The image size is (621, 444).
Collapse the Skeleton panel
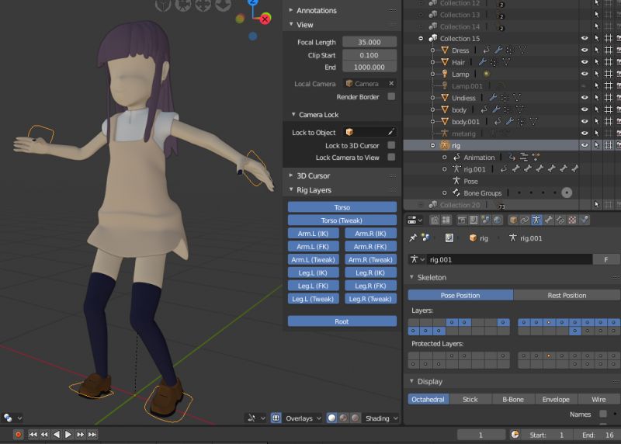pyautogui.click(x=412, y=277)
